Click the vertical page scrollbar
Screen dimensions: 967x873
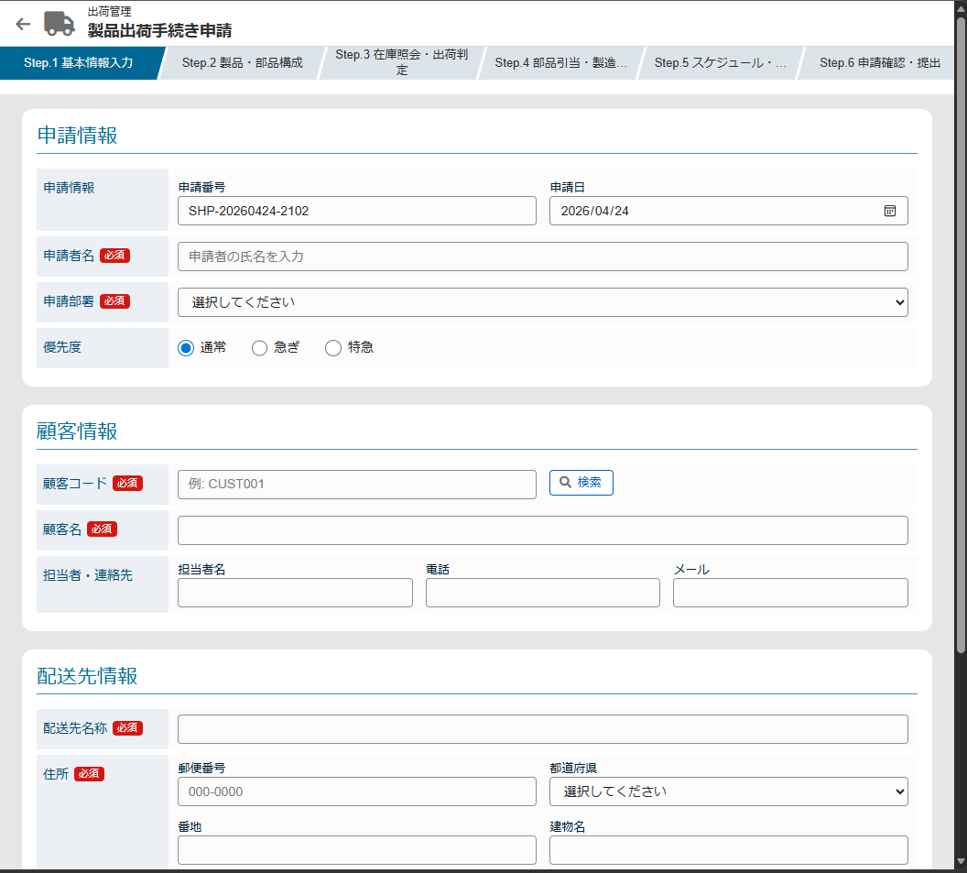(x=961, y=333)
